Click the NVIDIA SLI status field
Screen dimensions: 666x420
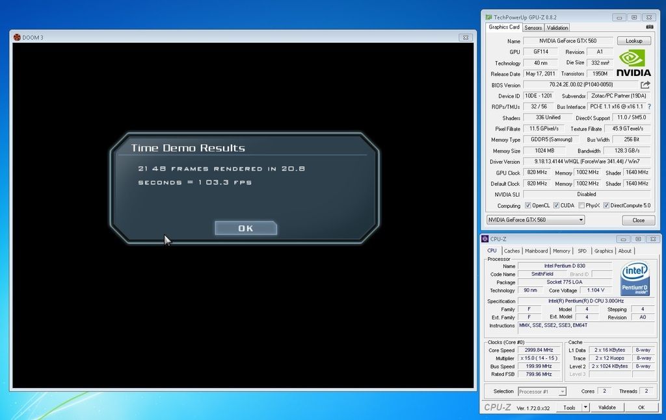coord(587,195)
